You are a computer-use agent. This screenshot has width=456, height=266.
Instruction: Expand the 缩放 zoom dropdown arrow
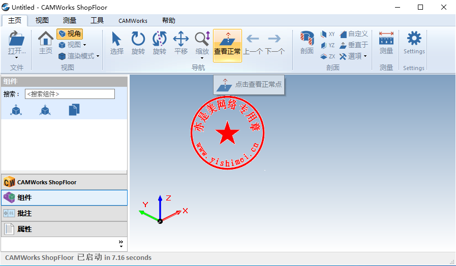tap(202, 58)
